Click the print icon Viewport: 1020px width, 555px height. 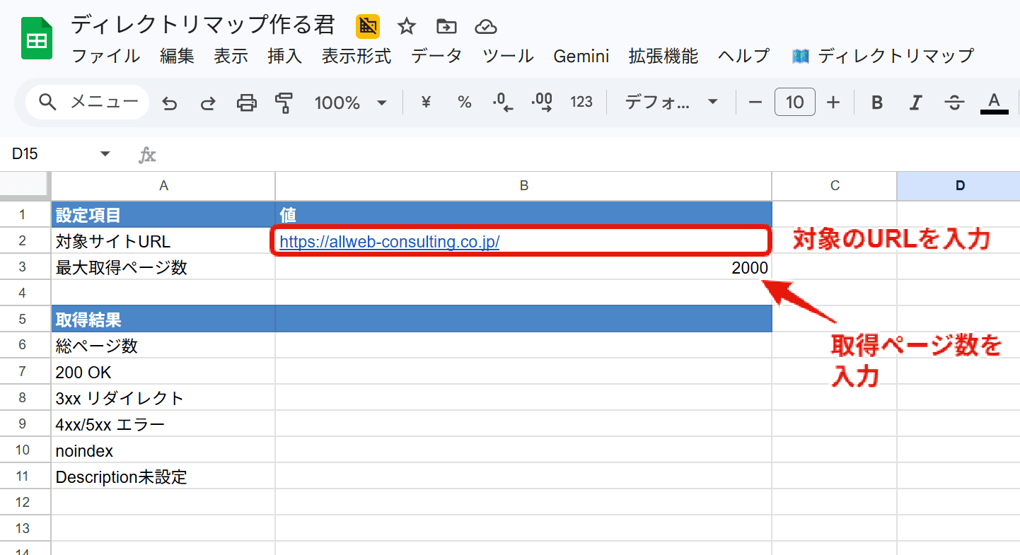coord(246,103)
